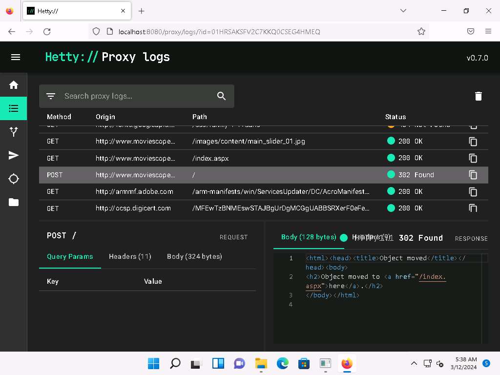Click the trash icon to clear logs

pyautogui.click(x=478, y=96)
